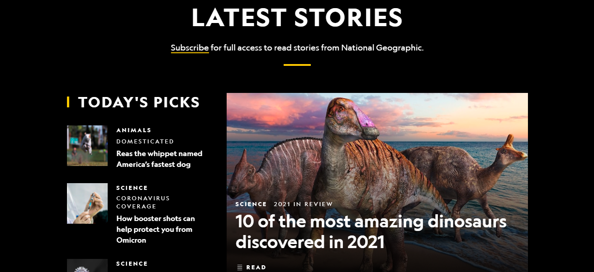The image size is (594, 272).
Task: Click the TODAY'S PICKS heading
Action: (138, 102)
